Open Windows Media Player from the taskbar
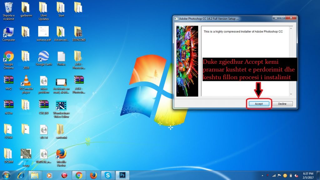This screenshot has width=320, height=180. (x=49, y=175)
